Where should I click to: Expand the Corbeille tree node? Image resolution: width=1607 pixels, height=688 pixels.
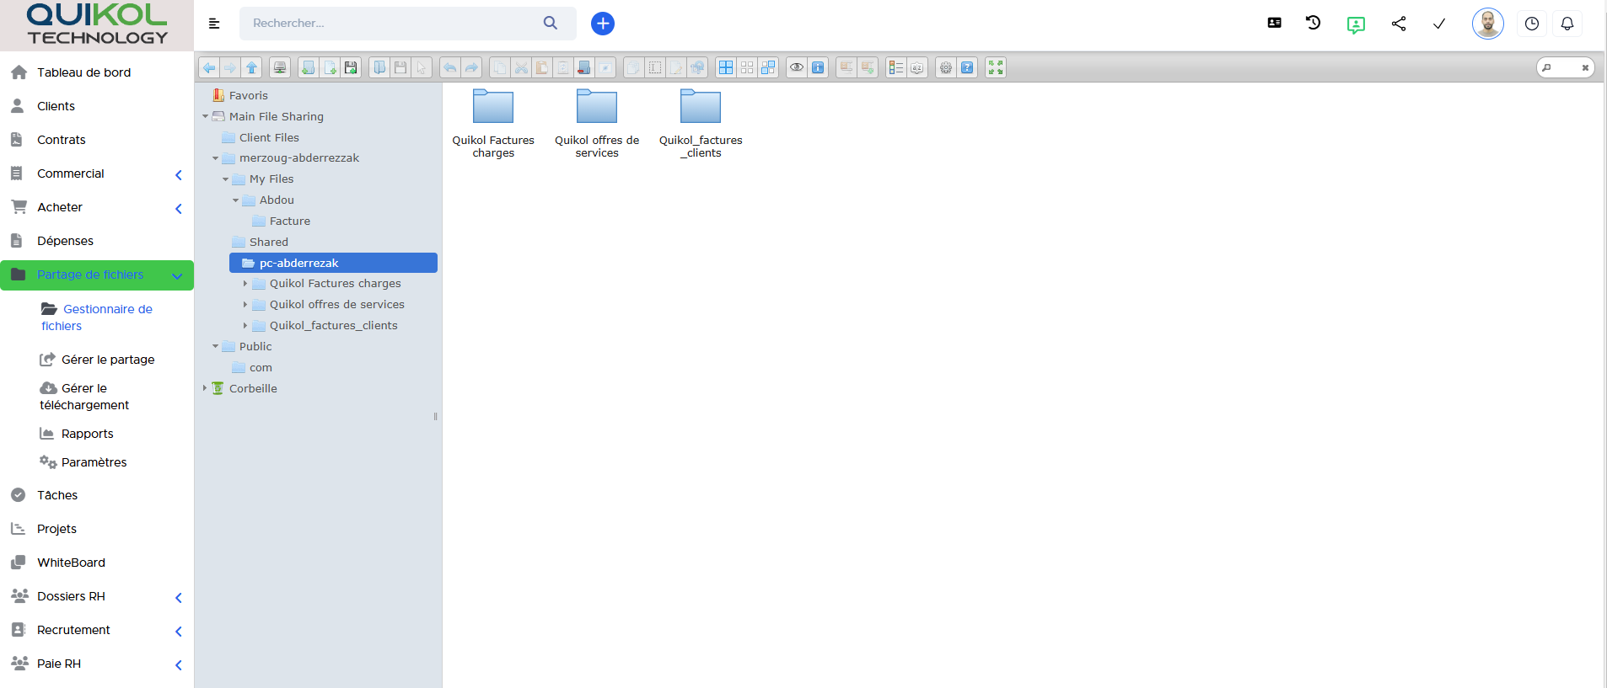pos(205,388)
